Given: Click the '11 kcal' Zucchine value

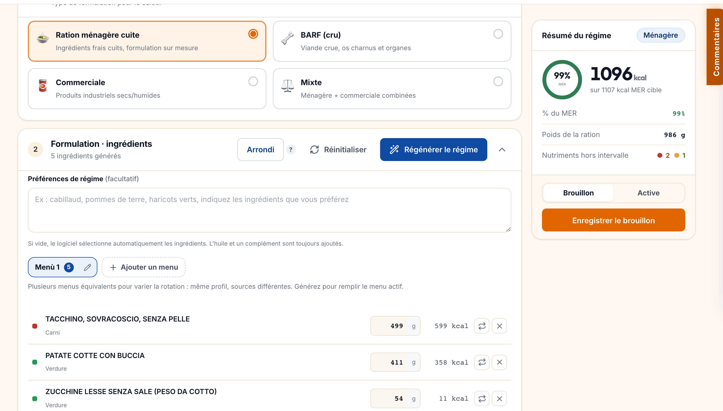Looking at the screenshot, I should point(454,398).
